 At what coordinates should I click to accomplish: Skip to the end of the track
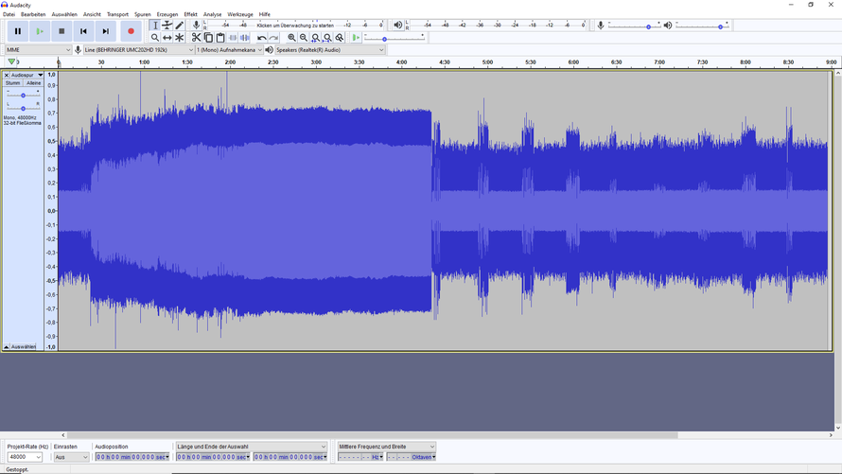[106, 31]
